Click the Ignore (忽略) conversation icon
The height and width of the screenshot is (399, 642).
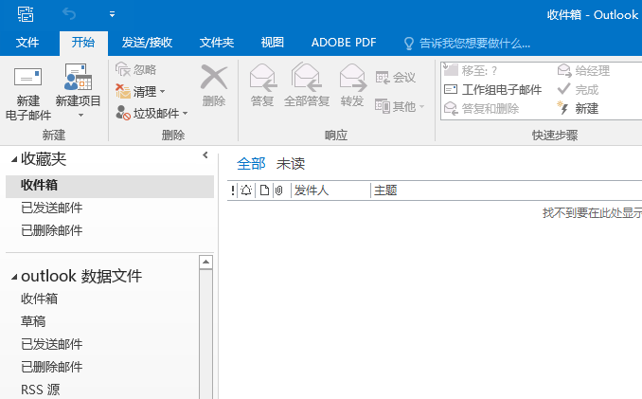(x=122, y=69)
